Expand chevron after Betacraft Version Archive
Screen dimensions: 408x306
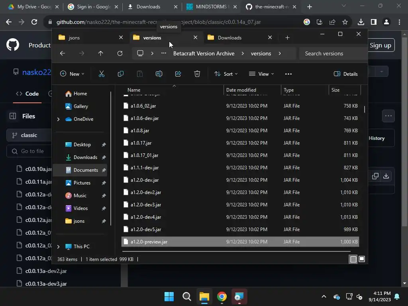243,53
